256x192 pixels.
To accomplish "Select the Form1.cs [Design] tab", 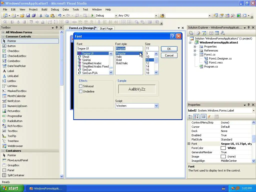I will pos(83,28).
